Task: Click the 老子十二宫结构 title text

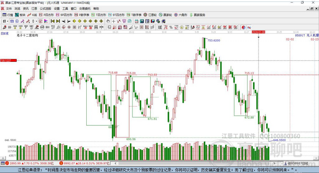Action: coord(27,35)
